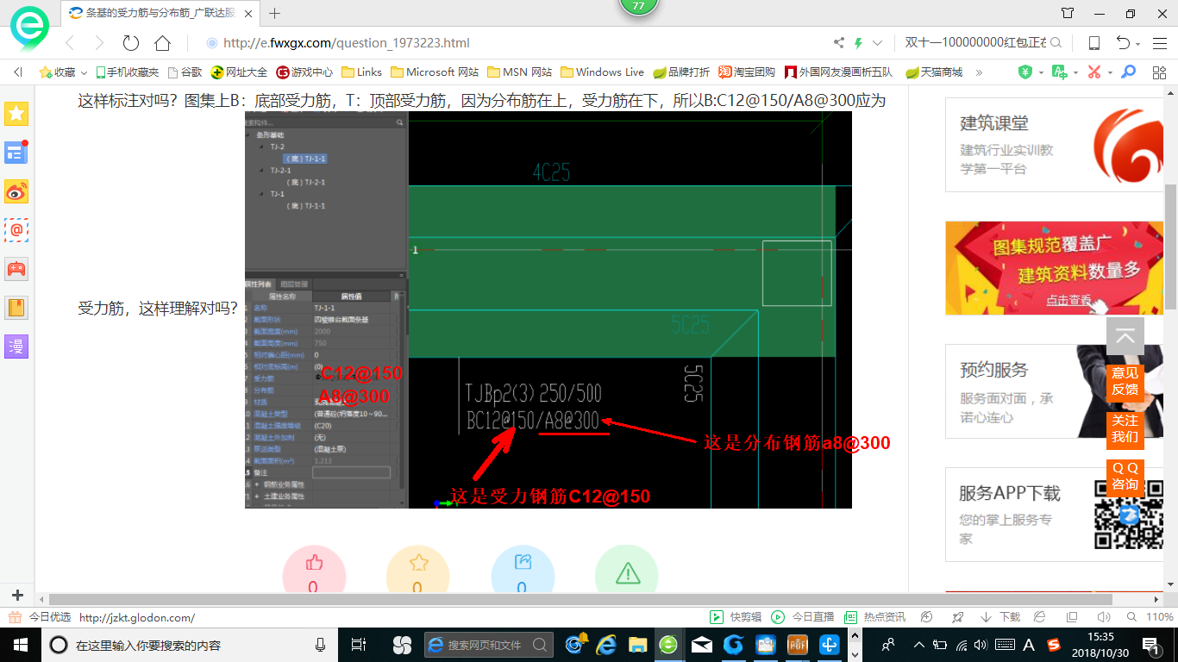
Task: Open the mail @ sidebar icon
Action: (x=16, y=230)
